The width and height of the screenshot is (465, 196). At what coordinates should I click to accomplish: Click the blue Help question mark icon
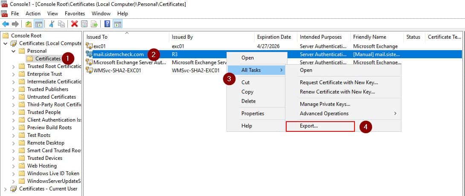click(108, 24)
